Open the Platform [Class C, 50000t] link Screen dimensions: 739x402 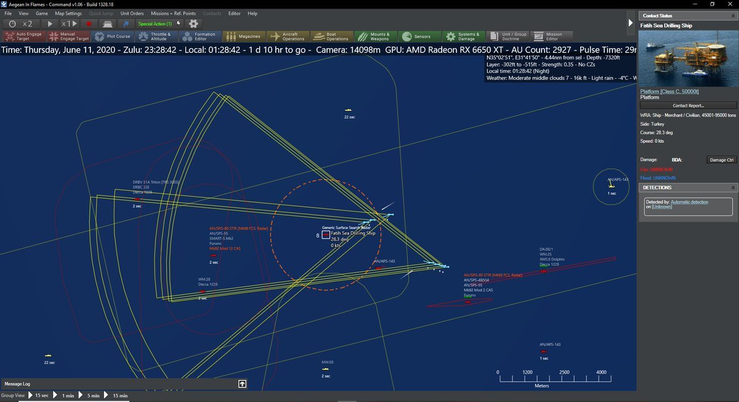(x=669, y=91)
